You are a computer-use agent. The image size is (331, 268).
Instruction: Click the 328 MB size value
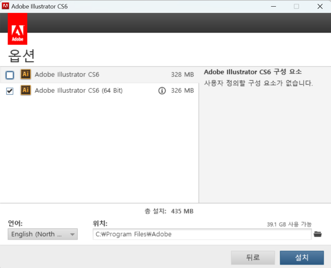point(182,74)
